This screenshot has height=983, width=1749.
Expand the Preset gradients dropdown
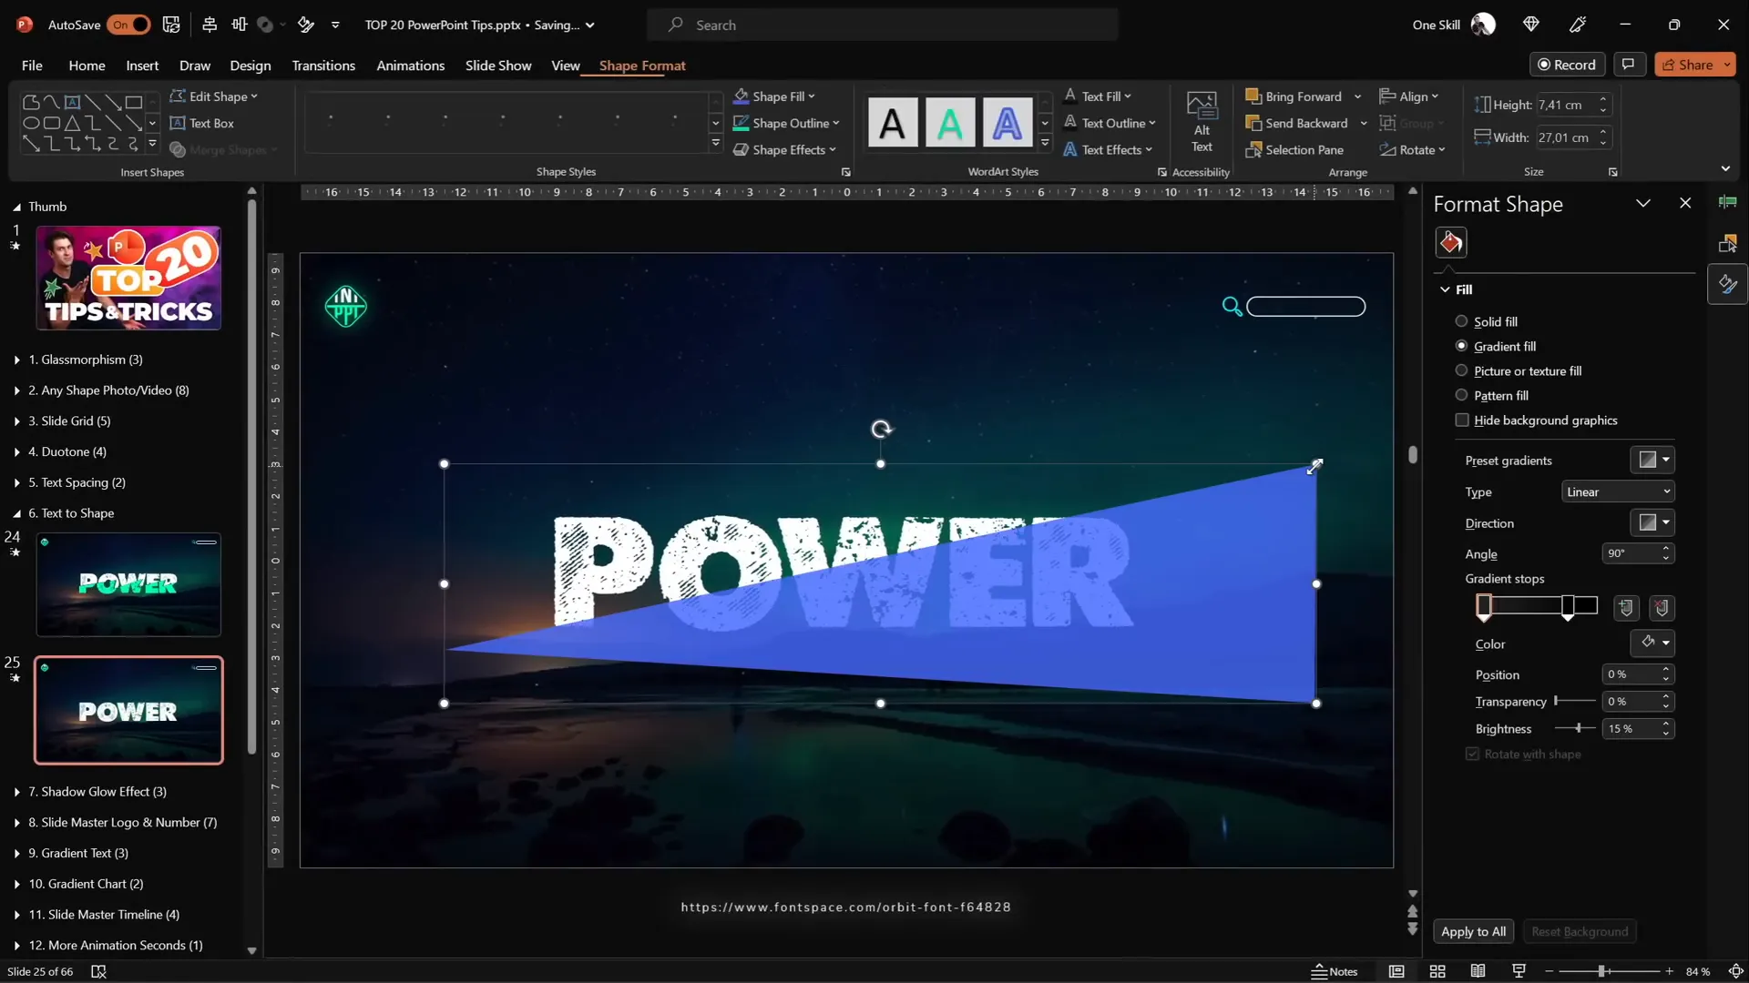pyautogui.click(x=1653, y=460)
